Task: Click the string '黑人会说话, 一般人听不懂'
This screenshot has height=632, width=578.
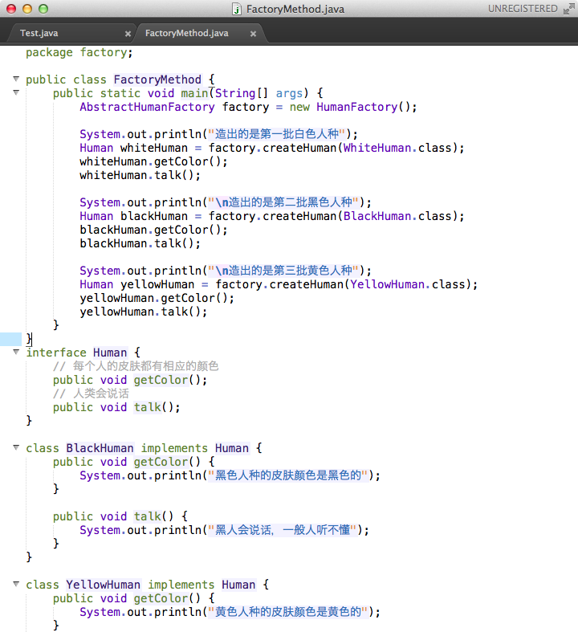Action: 283,530
